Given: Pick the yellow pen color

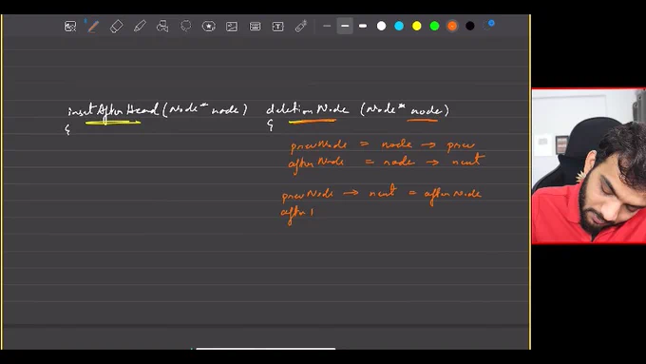Looking at the screenshot, I should 417,26.
